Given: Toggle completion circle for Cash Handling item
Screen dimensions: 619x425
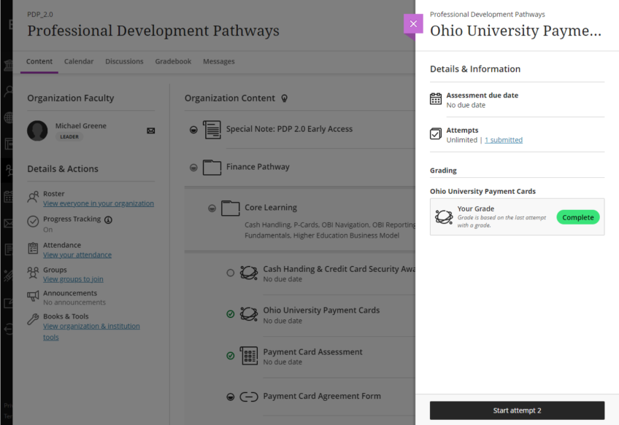Looking at the screenshot, I should click(231, 273).
